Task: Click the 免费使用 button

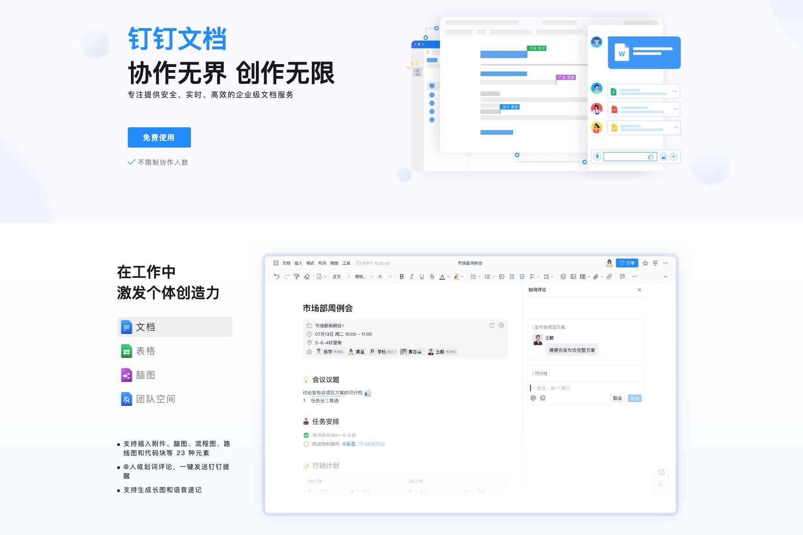Action: coord(159,137)
